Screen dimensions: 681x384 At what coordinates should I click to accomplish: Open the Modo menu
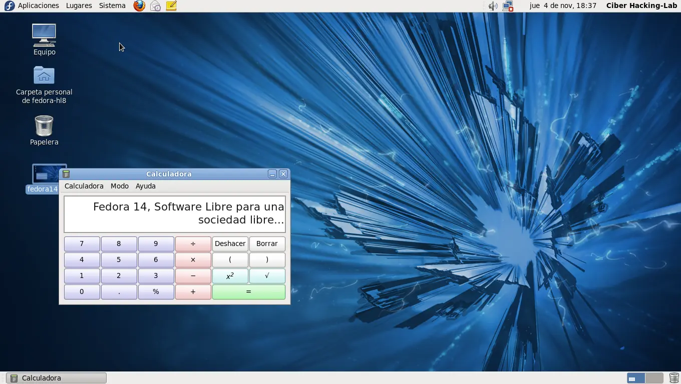[120, 186]
